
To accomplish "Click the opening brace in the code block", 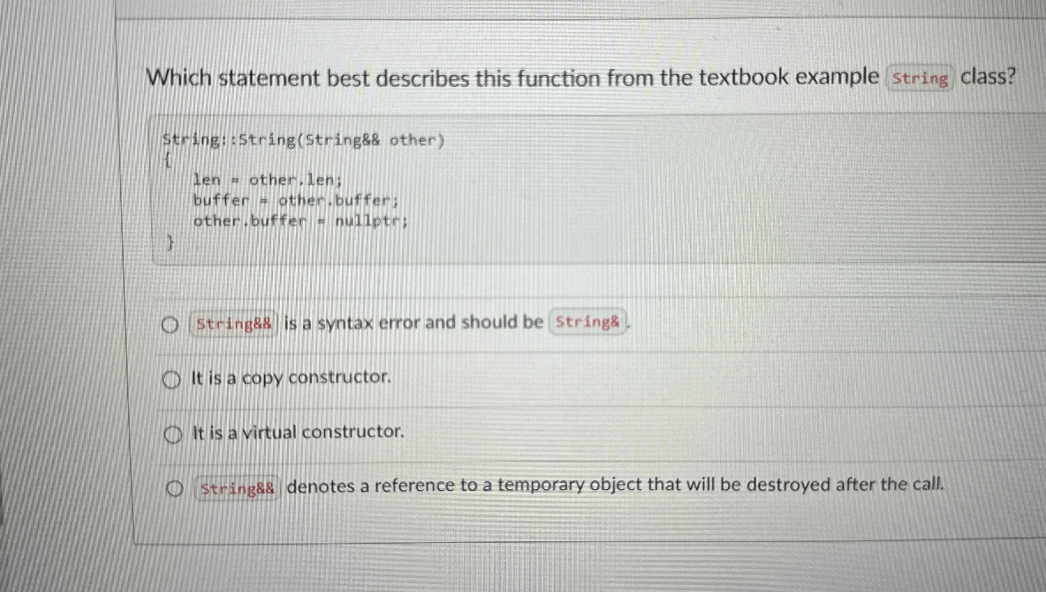I will [167, 160].
